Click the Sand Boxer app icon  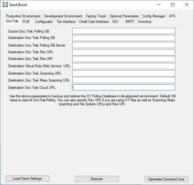tap(5, 5)
